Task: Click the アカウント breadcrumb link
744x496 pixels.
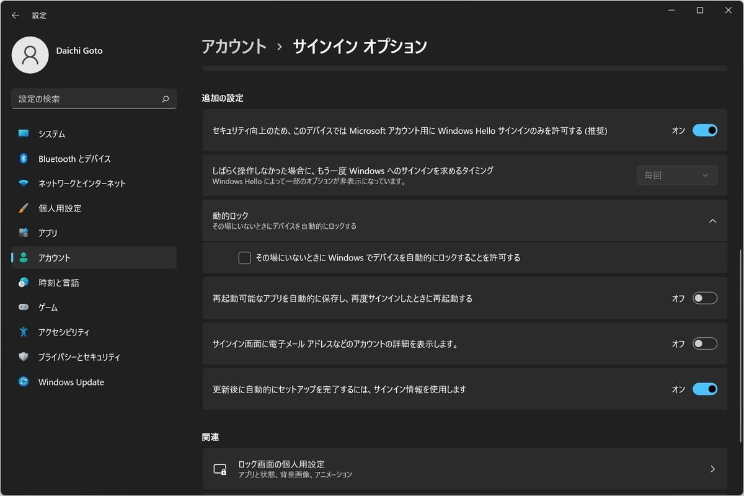Action: (234, 46)
